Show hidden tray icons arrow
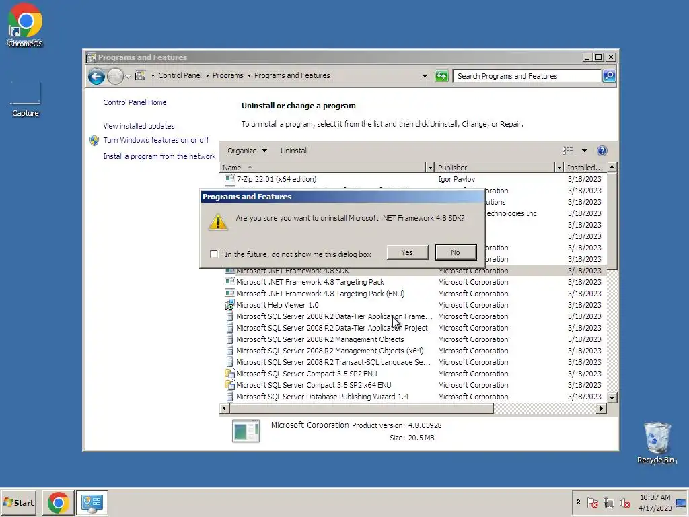 [578, 502]
